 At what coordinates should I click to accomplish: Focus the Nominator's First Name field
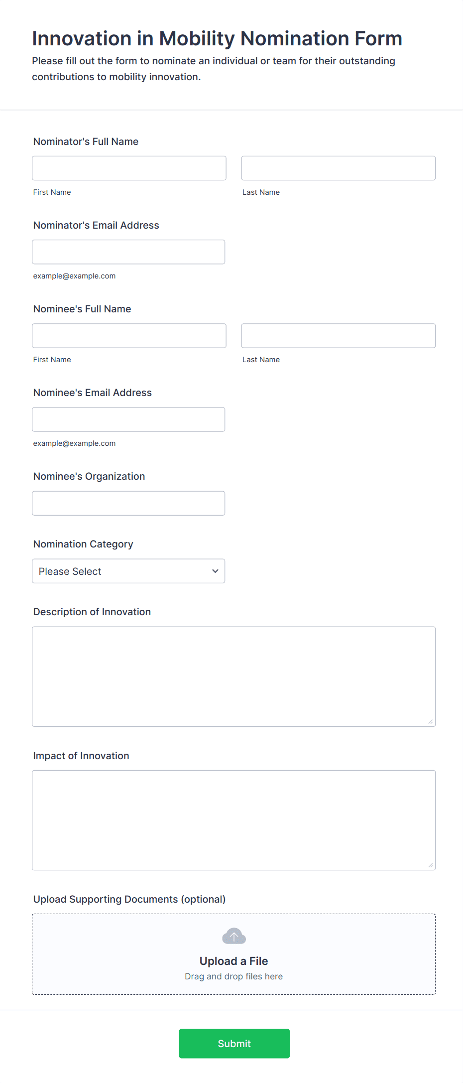coord(129,168)
